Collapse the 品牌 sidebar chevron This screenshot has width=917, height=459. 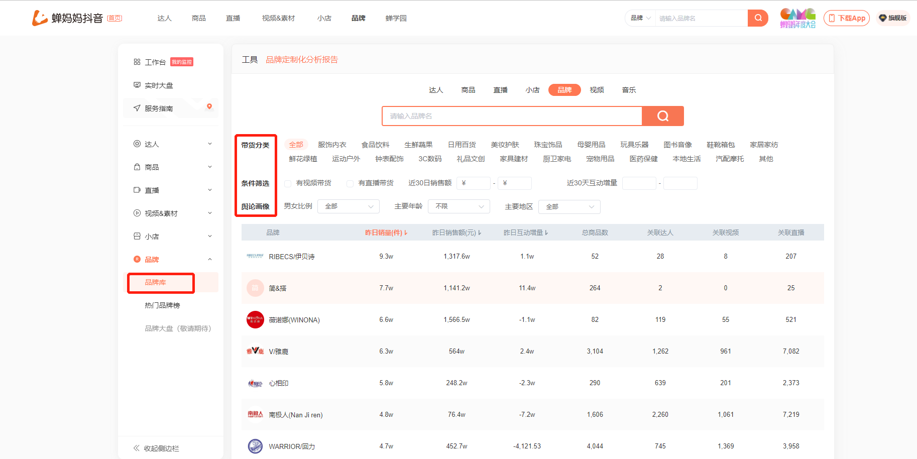(210, 259)
